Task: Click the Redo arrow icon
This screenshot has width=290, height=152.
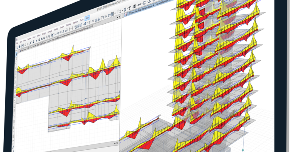Action: coord(28,44)
